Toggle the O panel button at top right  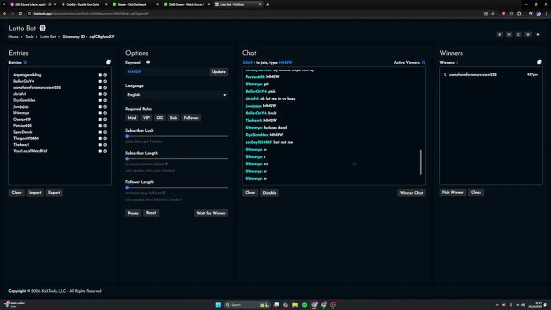509,34
